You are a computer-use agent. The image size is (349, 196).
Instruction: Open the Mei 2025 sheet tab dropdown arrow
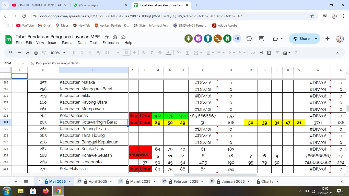[69, 181]
